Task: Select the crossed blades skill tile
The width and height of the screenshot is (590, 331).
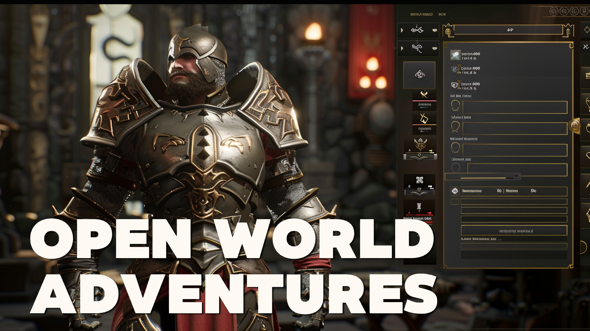Action: [x=424, y=94]
